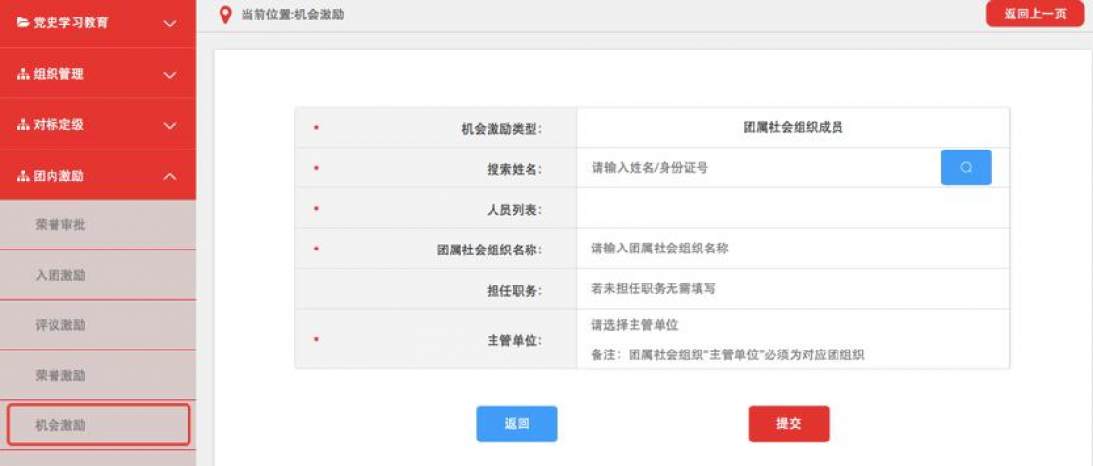1093x466 pixels.
Task: Click the 返回上一页 button
Action: tap(1035, 14)
